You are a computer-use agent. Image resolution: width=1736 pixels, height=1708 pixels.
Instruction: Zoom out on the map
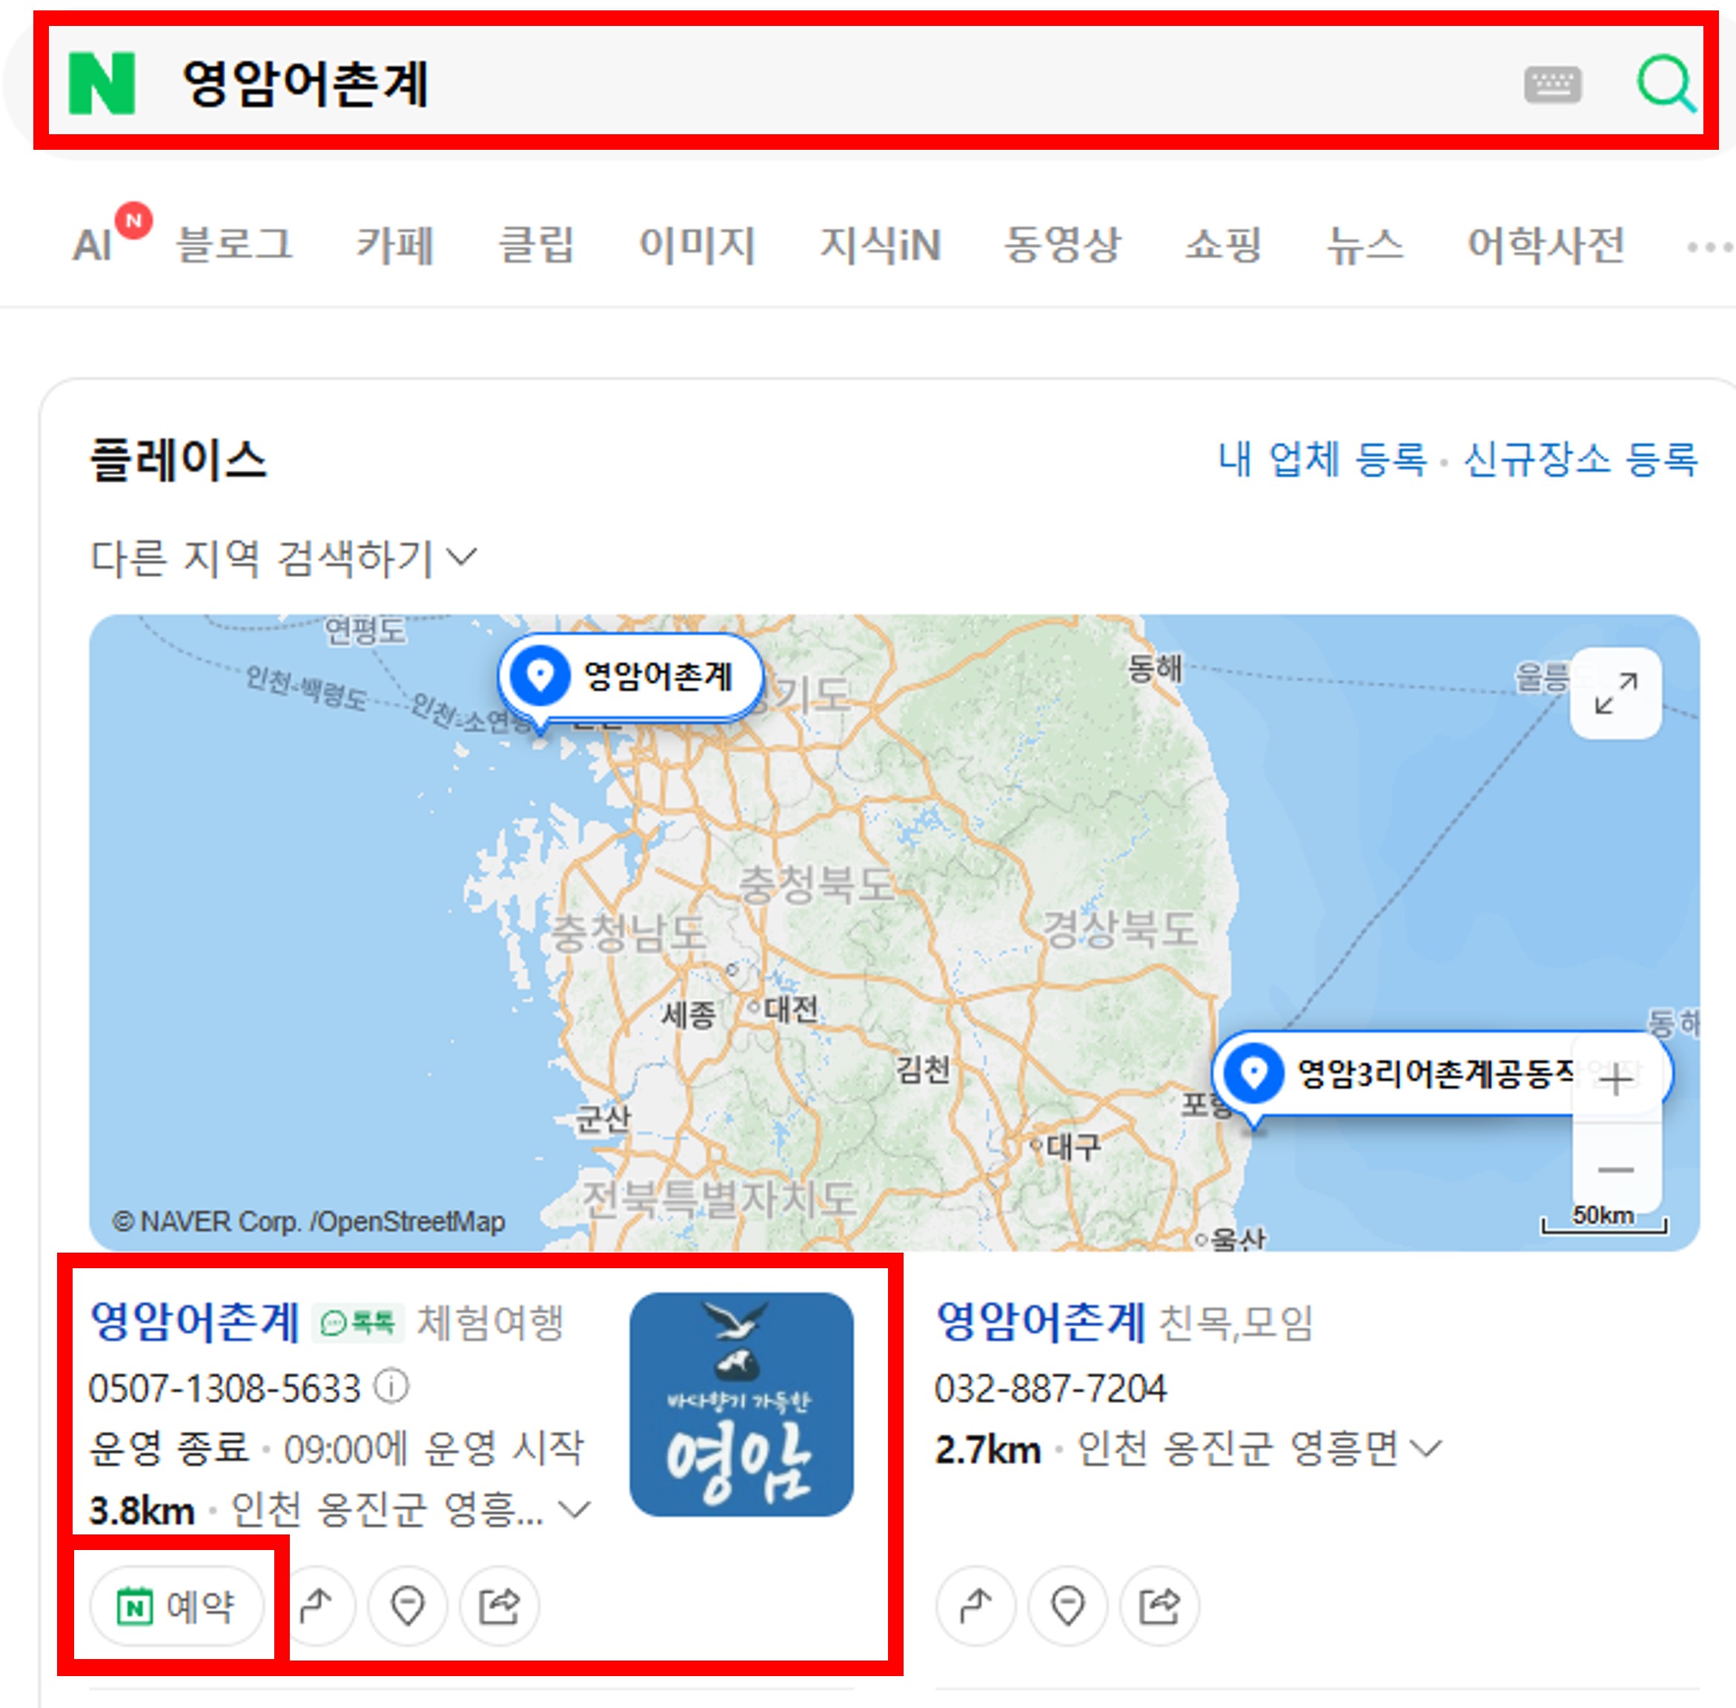[x=1616, y=1169]
